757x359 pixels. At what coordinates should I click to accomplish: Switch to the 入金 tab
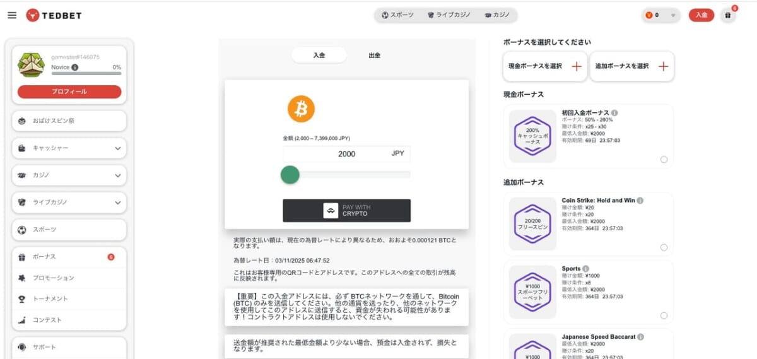tap(319, 55)
